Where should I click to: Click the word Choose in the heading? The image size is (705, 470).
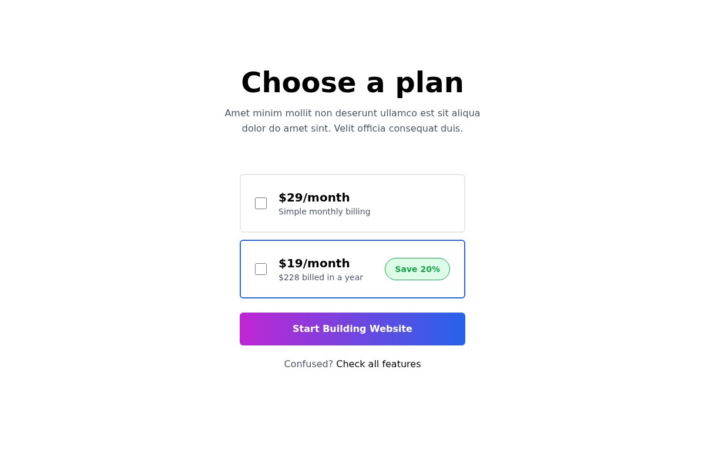click(298, 82)
